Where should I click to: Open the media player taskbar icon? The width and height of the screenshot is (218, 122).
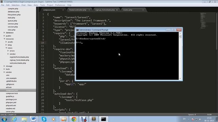coord(54,119)
